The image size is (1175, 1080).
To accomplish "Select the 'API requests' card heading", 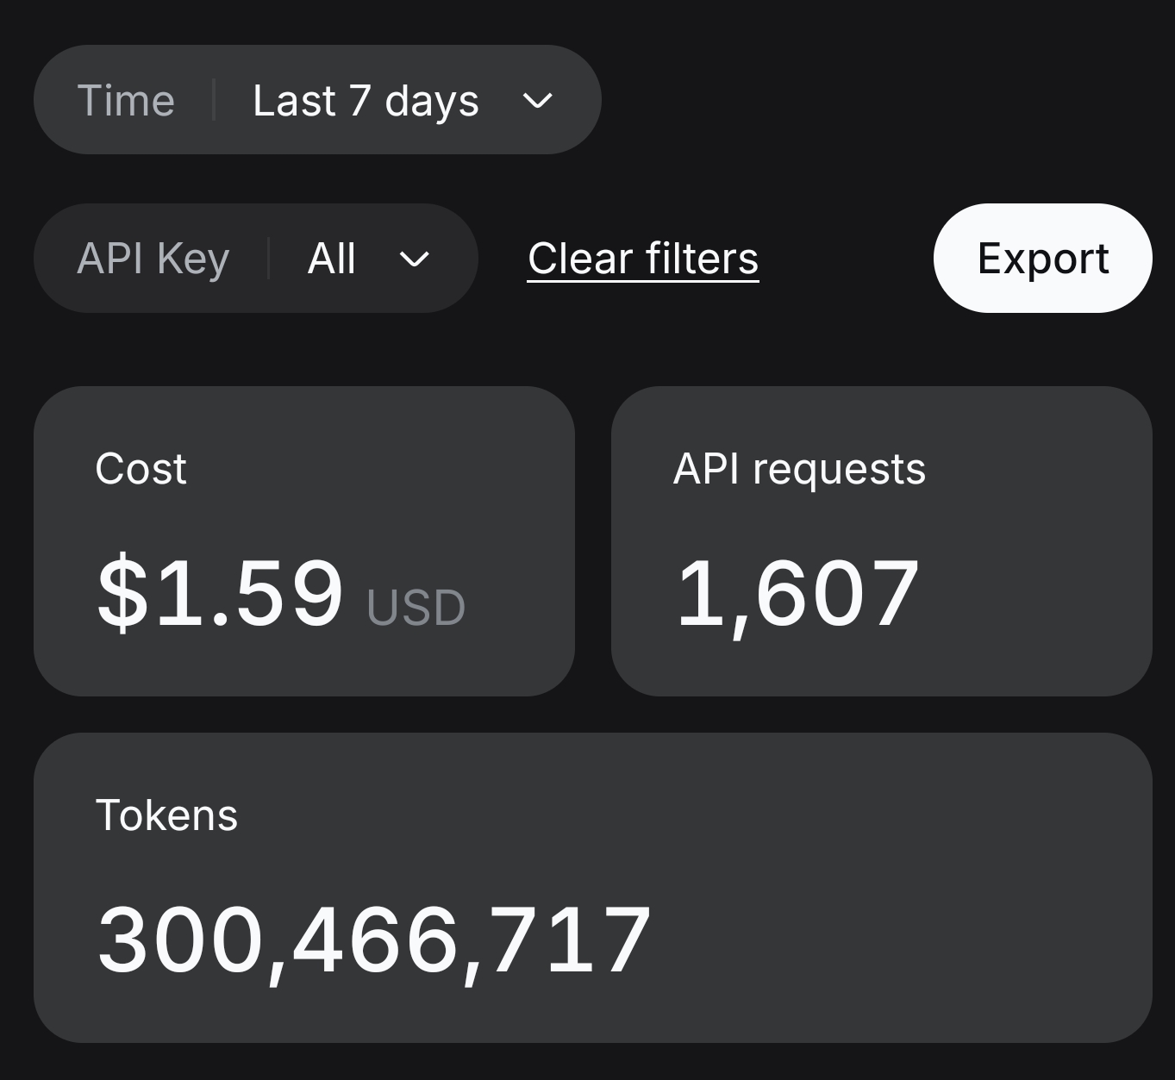I will [x=799, y=470].
